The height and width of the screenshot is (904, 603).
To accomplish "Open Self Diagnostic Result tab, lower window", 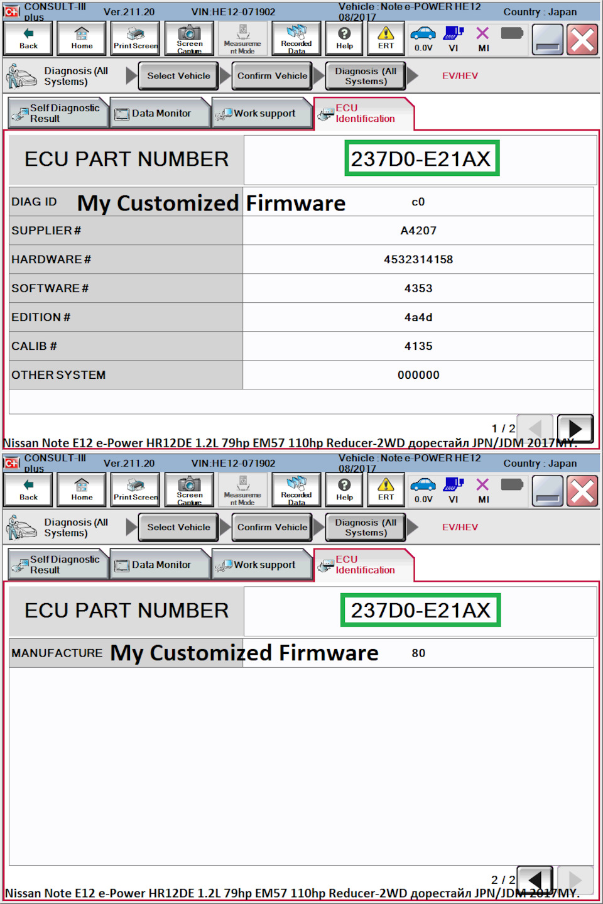I will click(58, 565).
